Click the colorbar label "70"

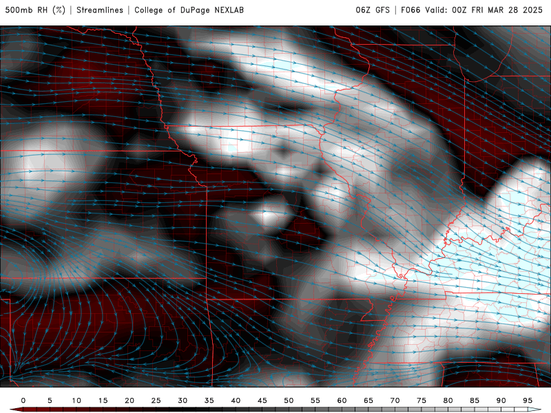[x=395, y=401]
